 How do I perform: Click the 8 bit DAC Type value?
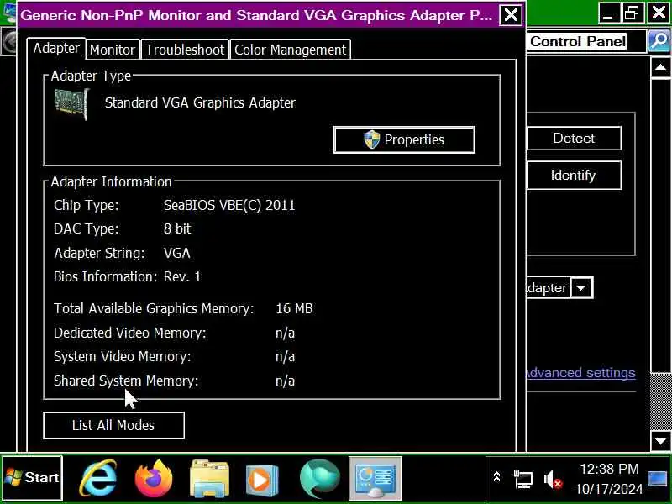[x=177, y=228]
